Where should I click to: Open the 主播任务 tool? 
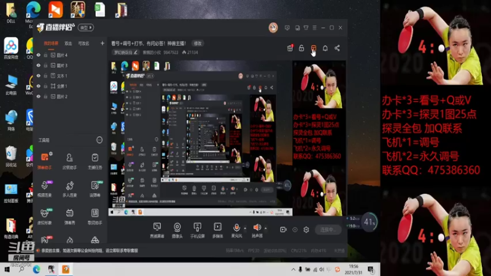click(x=95, y=161)
